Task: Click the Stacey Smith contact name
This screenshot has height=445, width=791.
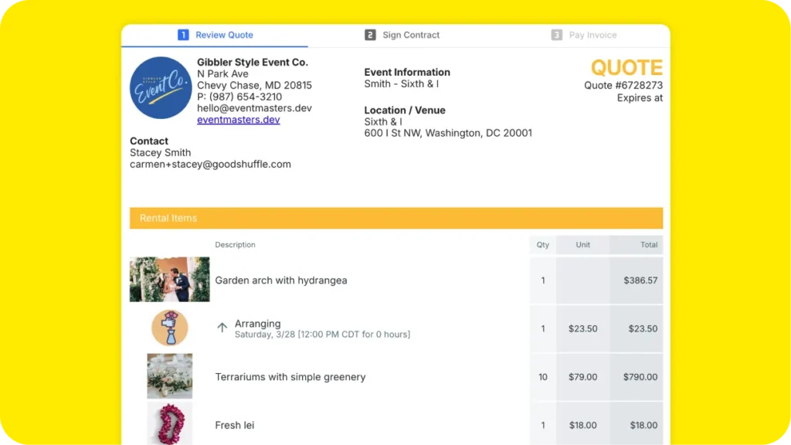Action: [x=161, y=152]
